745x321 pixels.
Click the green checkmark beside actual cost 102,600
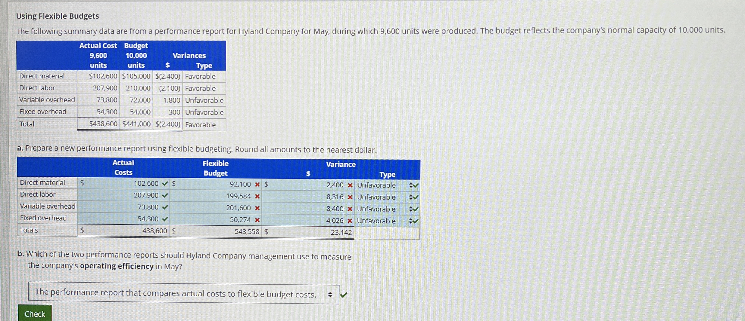point(164,183)
